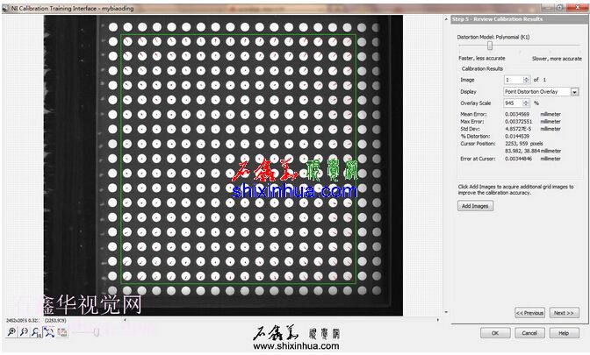Click the zoom in magnifier tool
The image size is (590, 355).
[11, 332]
